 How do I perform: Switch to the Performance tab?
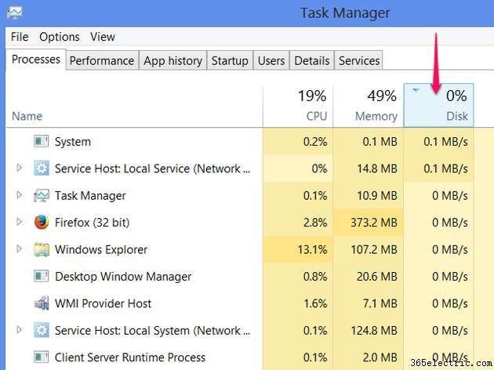tap(102, 60)
